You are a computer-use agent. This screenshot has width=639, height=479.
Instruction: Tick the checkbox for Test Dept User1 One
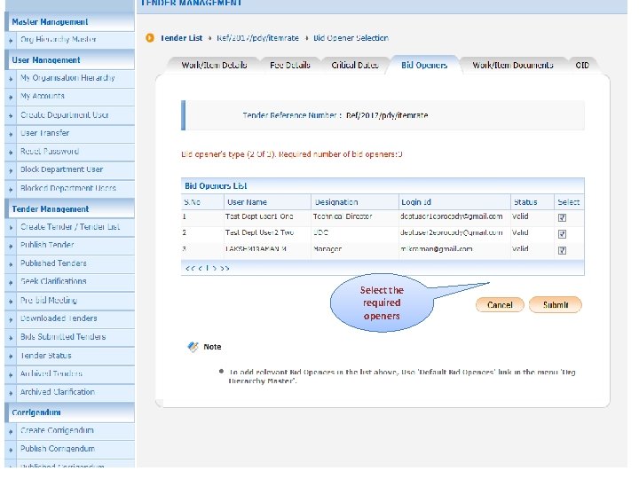tap(562, 217)
